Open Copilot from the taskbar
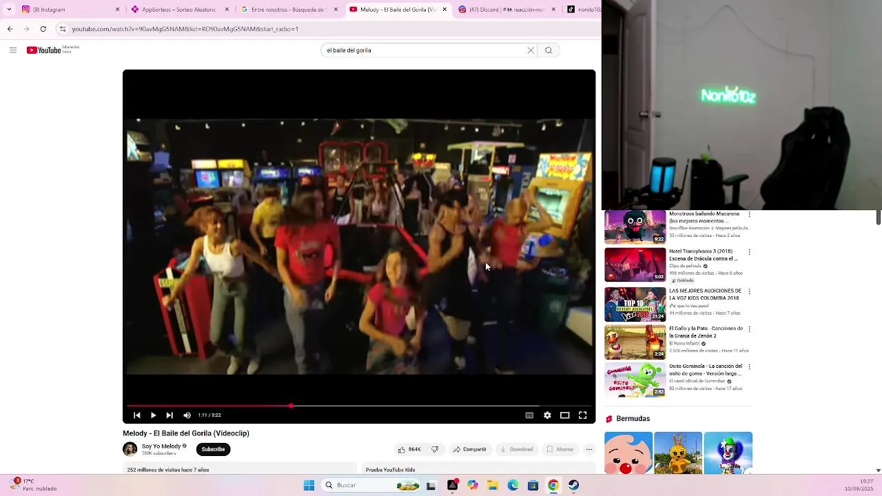The width and height of the screenshot is (882, 496). (x=473, y=485)
